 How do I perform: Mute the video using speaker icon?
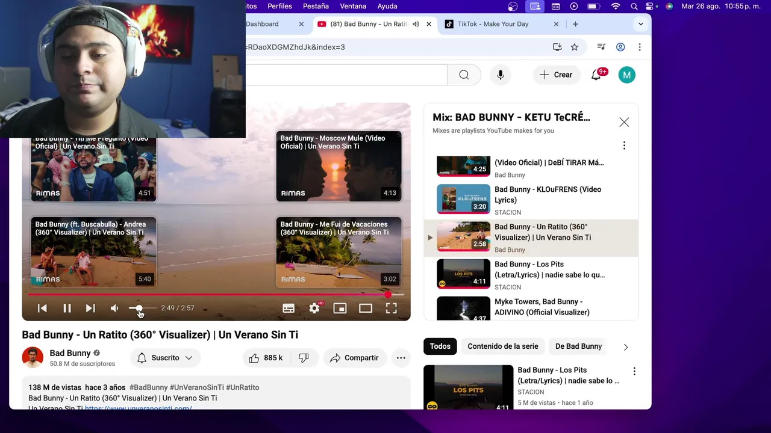[x=114, y=308]
